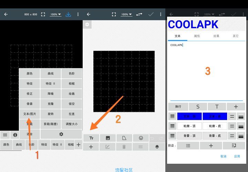Open settings gear in the filter popup grid
This screenshot has width=248, height=172.
click(x=61, y=134)
